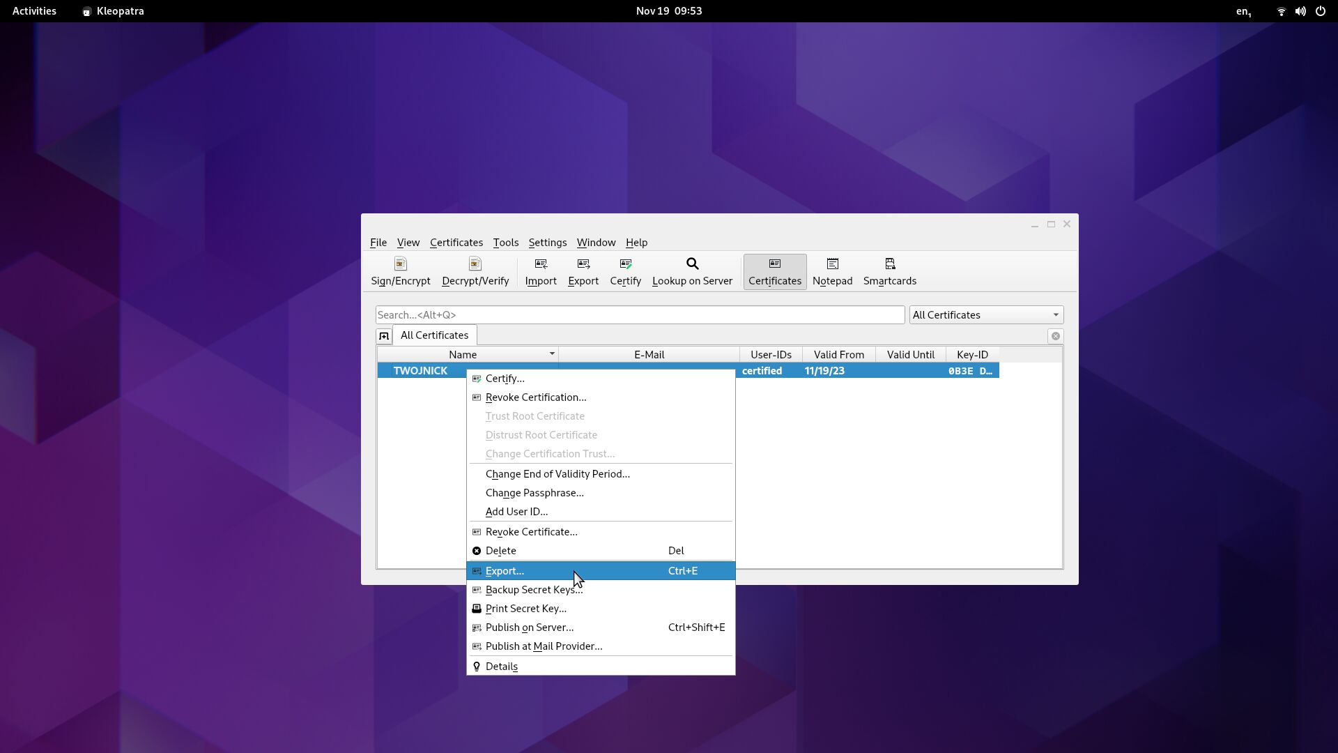The height and width of the screenshot is (753, 1338).
Task: Open the system volume indicator
Action: coord(1300,11)
